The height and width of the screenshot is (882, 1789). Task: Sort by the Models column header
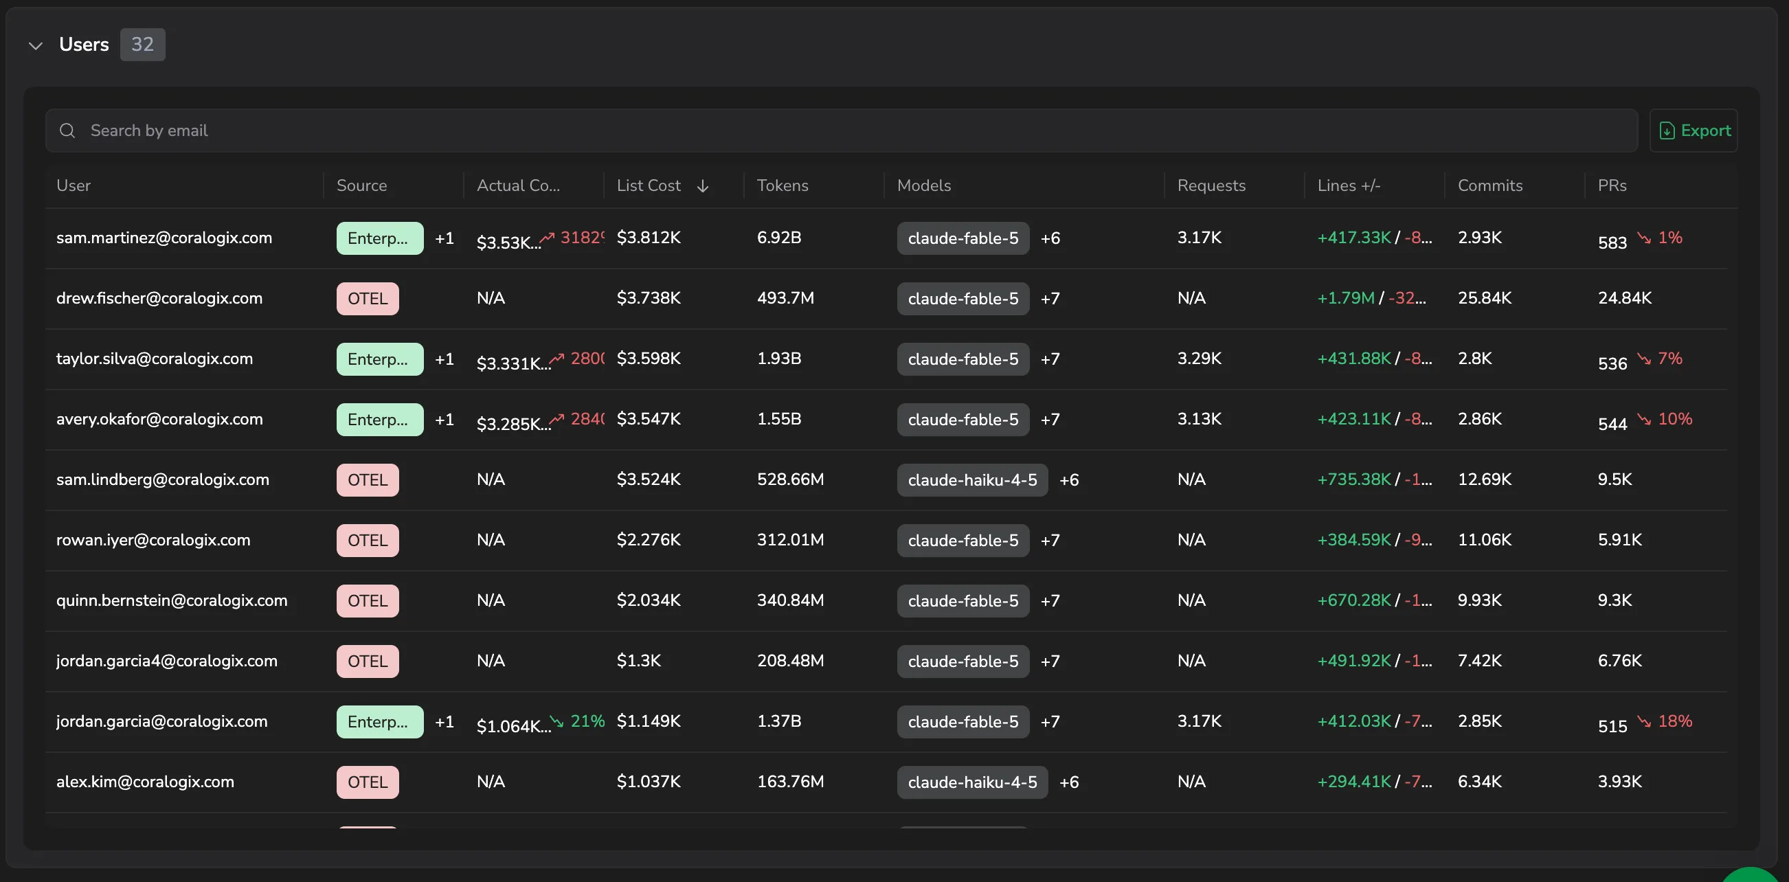(x=923, y=185)
